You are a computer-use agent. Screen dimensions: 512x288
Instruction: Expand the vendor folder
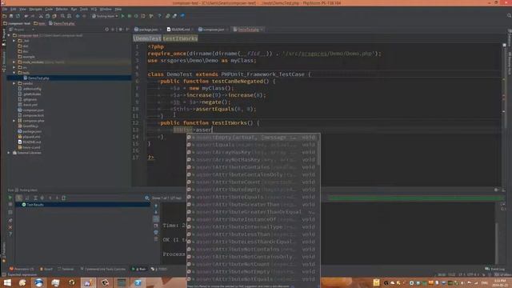pyautogui.click(x=14, y=83)
